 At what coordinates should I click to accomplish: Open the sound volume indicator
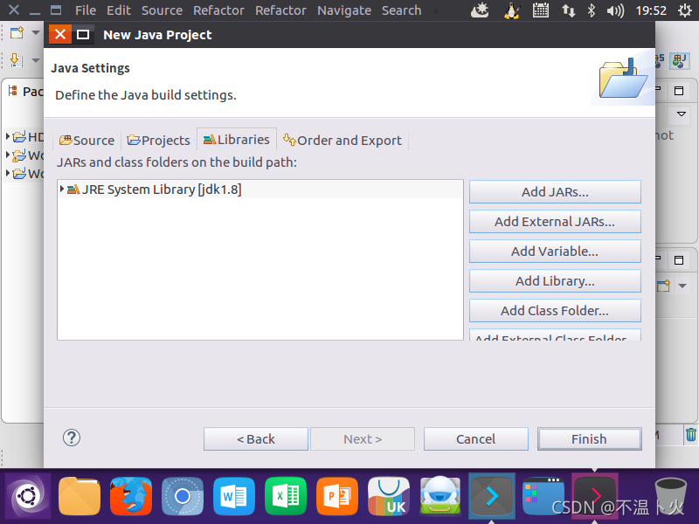pos(615,10)
